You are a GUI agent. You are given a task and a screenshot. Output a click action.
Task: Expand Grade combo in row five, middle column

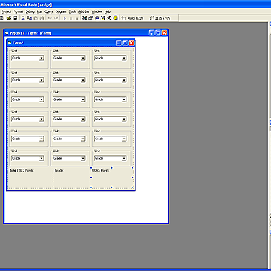coord(83,139)
